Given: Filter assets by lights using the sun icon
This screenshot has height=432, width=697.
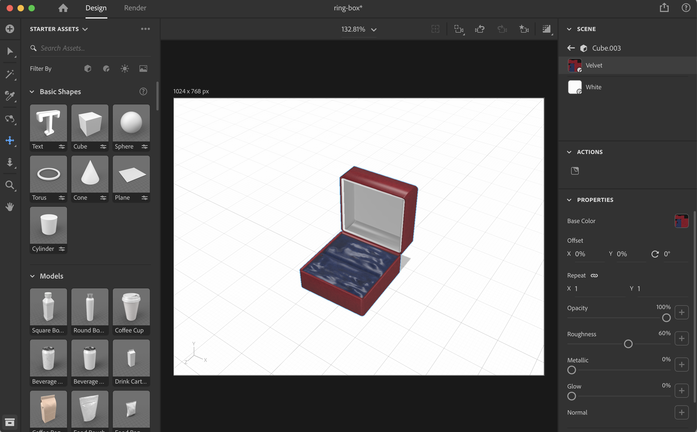Looking at the screenshot, I should point(125,68).
